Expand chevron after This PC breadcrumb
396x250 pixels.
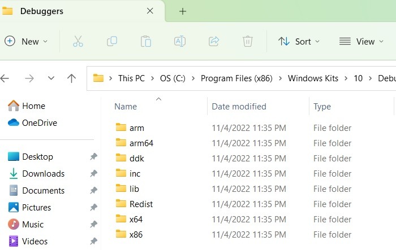pyautogui.click(x=152, y=78)
